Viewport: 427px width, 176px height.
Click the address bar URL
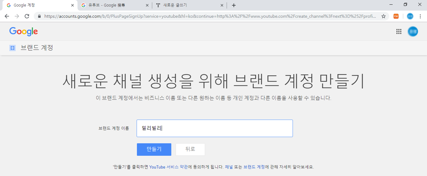(x=210, y=16)
